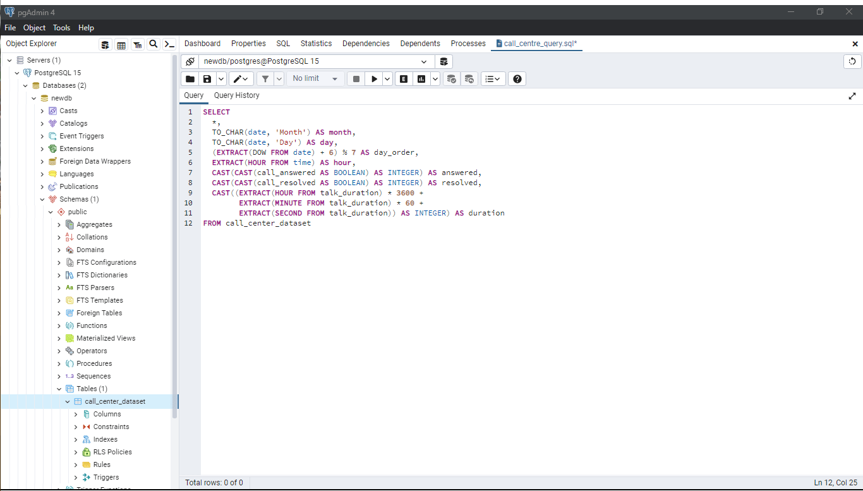Launch the PSQL Tool terminal icon
The height and width of the screenshot is (491, 863).
click(x=169, y=44)
